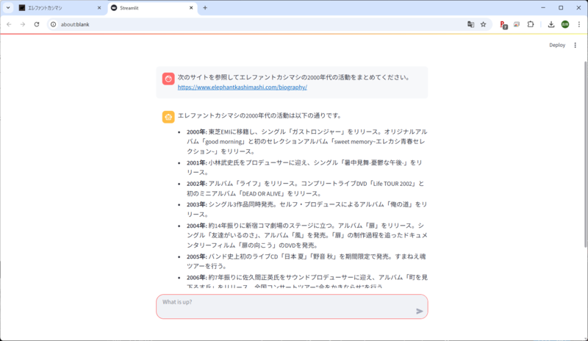Focus the What is up? input
Image resolution: width=588 pixels, height=341 pixels.
pyautogui.click(x=285, y=306)
